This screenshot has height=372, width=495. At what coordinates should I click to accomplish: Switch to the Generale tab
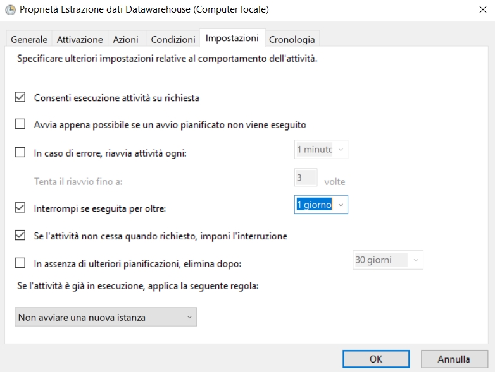(29, 39)
